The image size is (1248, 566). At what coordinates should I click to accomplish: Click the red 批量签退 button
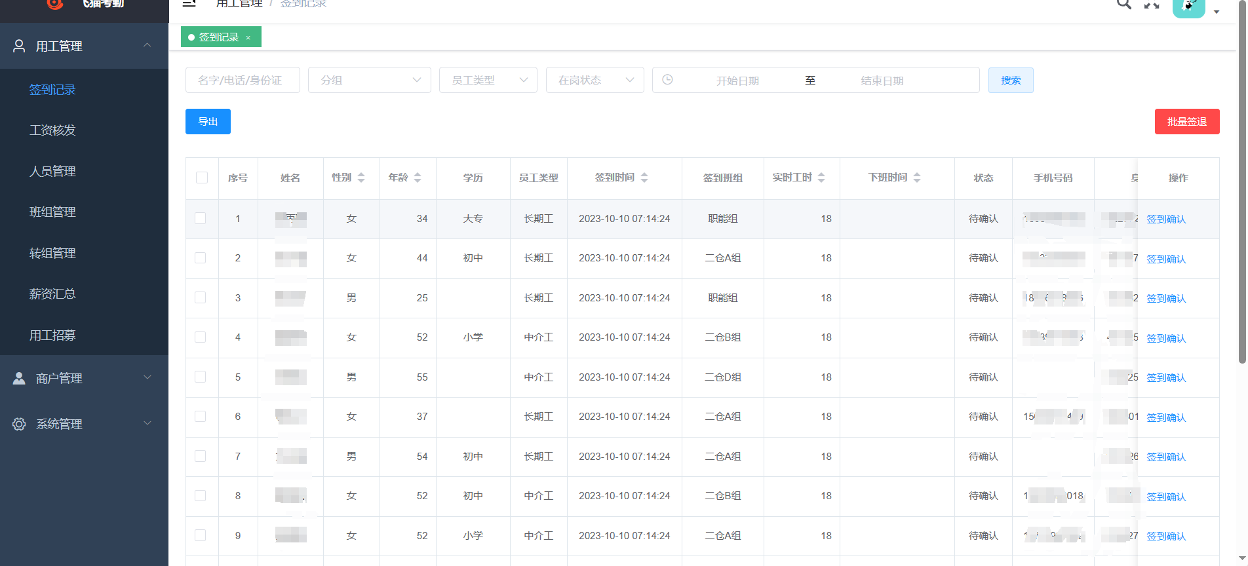point(1187,121)
